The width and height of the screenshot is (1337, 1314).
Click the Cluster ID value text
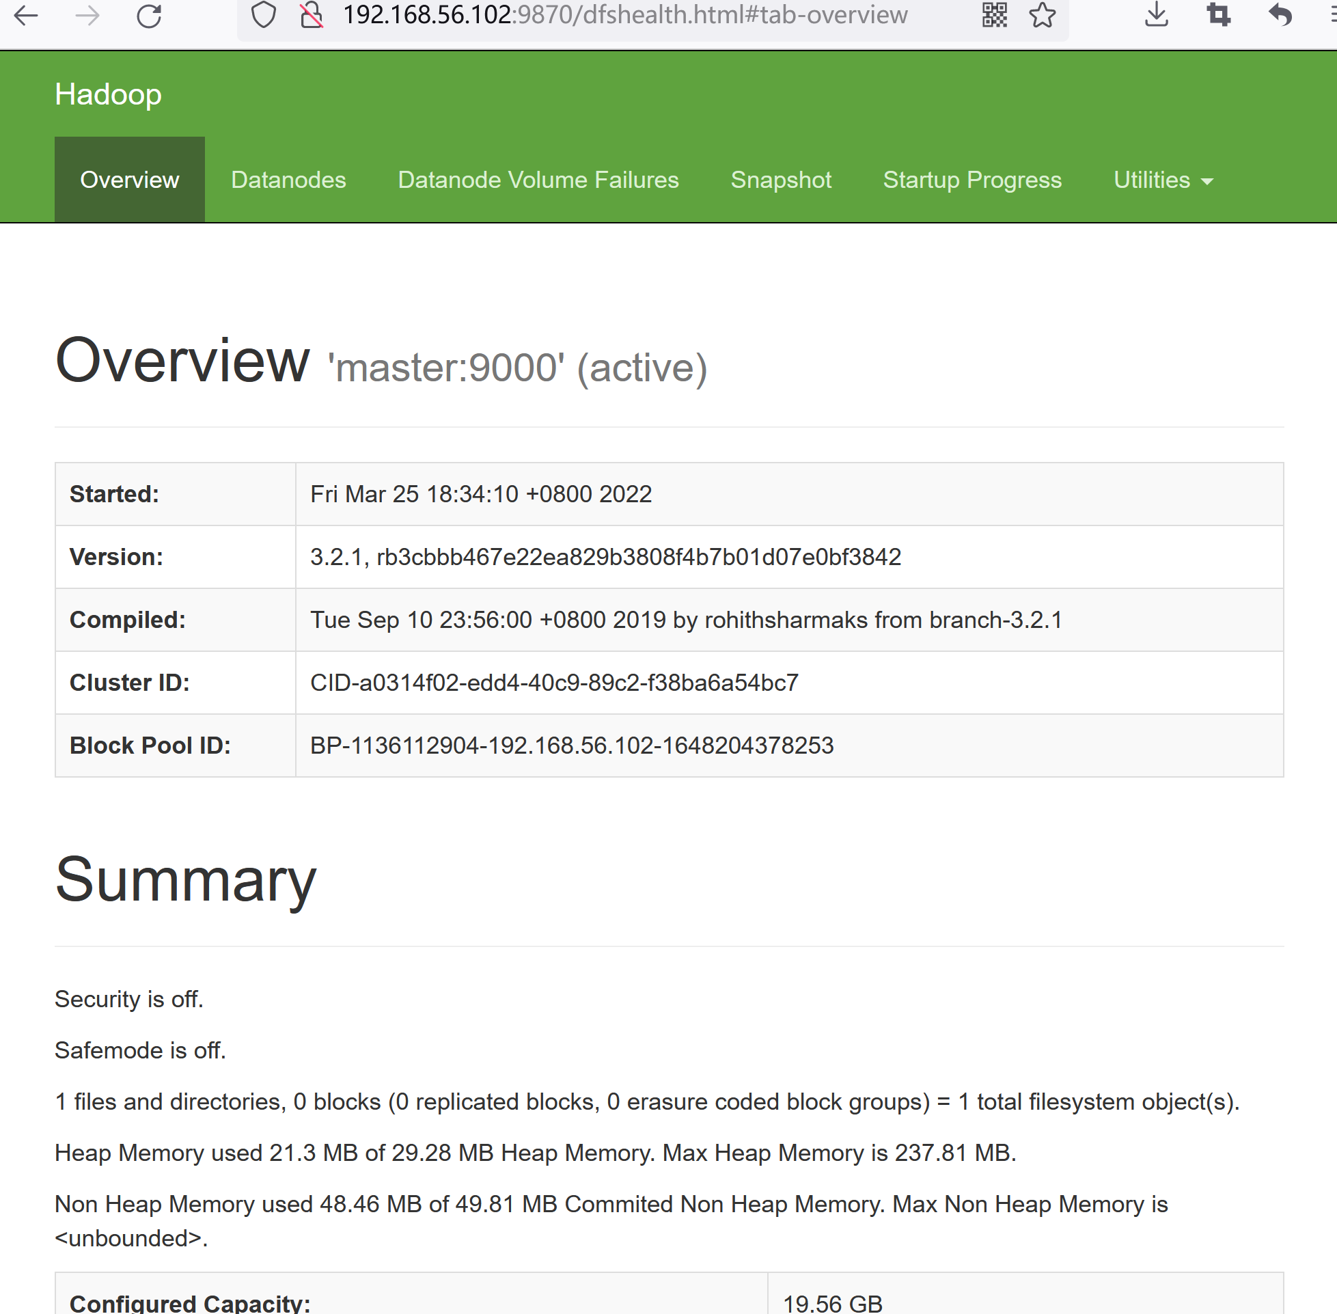pos(554,683)
